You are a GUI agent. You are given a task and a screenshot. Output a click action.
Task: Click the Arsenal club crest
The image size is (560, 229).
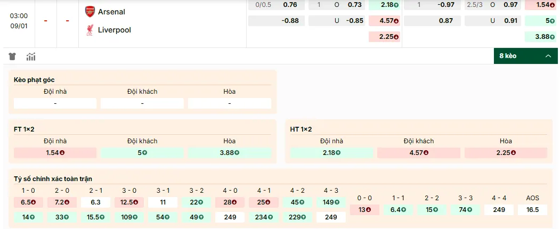point(90,12)
